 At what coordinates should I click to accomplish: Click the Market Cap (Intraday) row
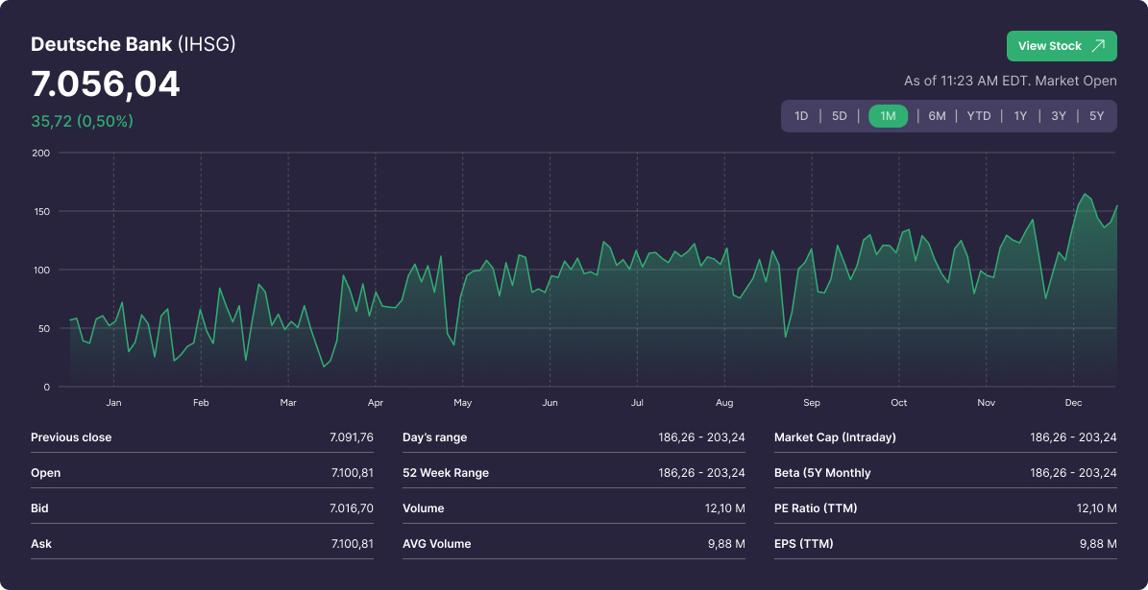945,437
